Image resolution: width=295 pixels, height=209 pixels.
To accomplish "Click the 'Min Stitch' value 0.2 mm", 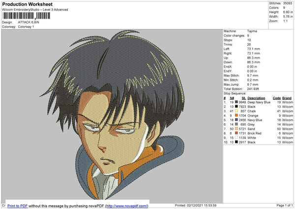I will 253,80.
